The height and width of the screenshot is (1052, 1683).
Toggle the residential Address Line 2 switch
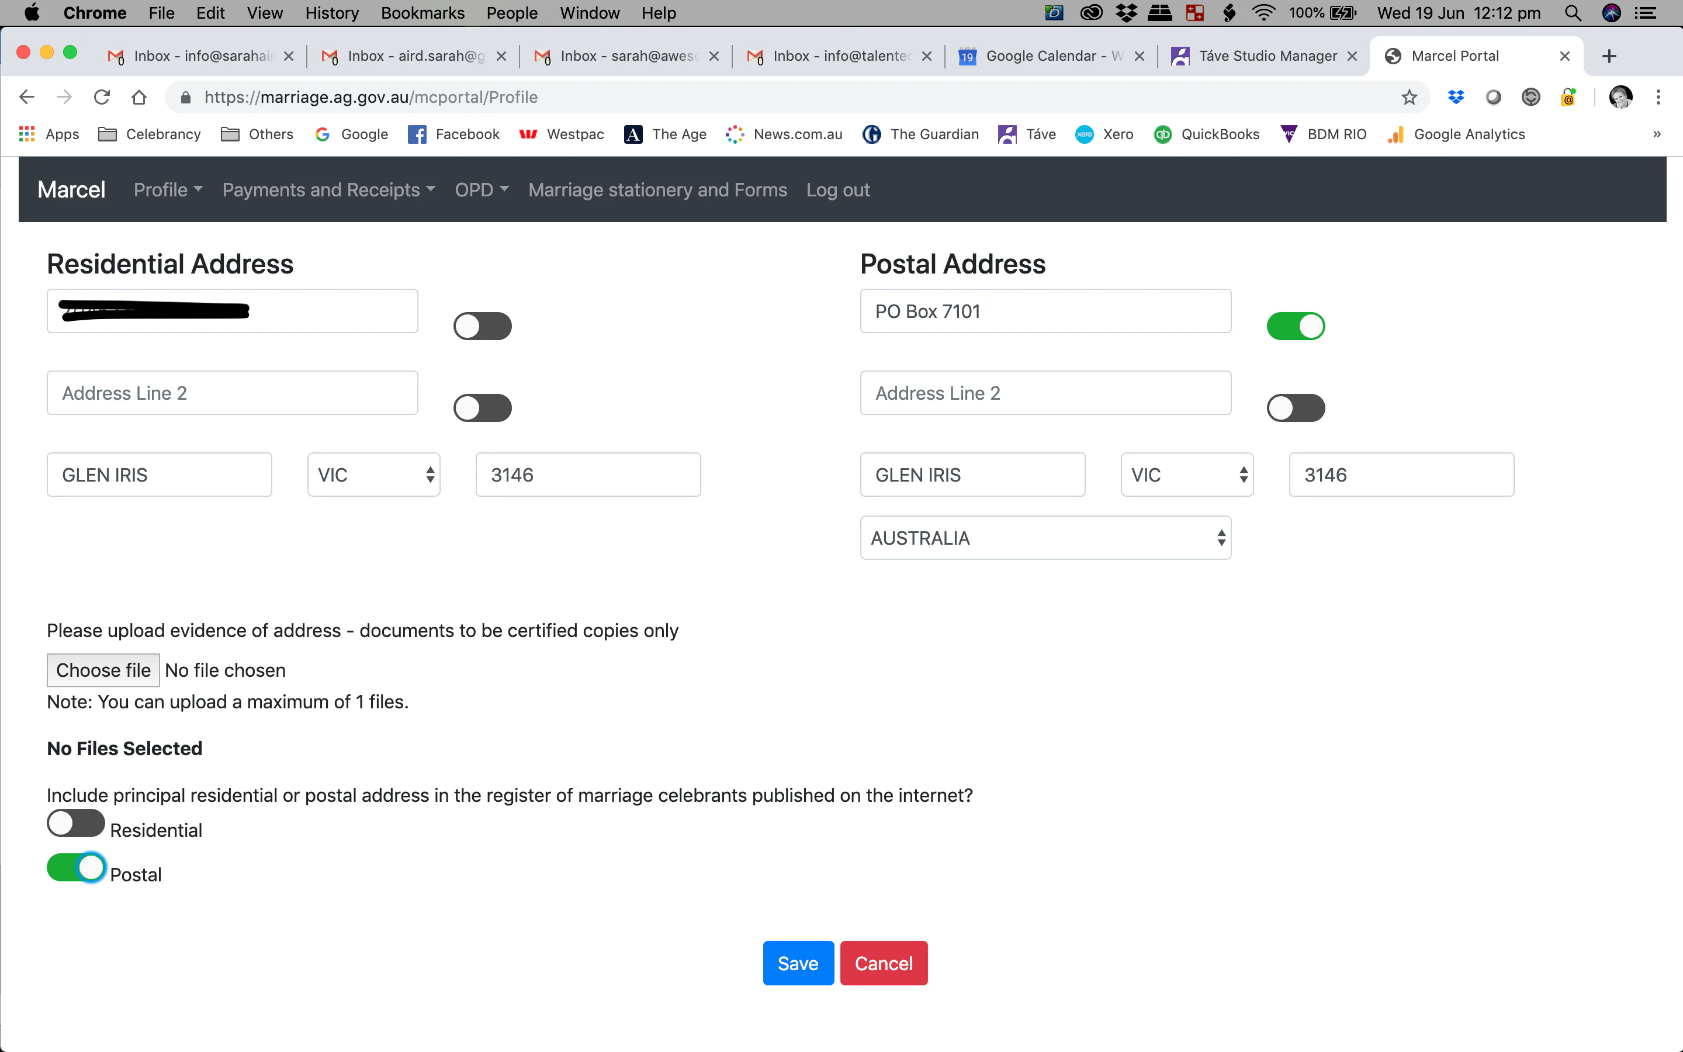483,409
